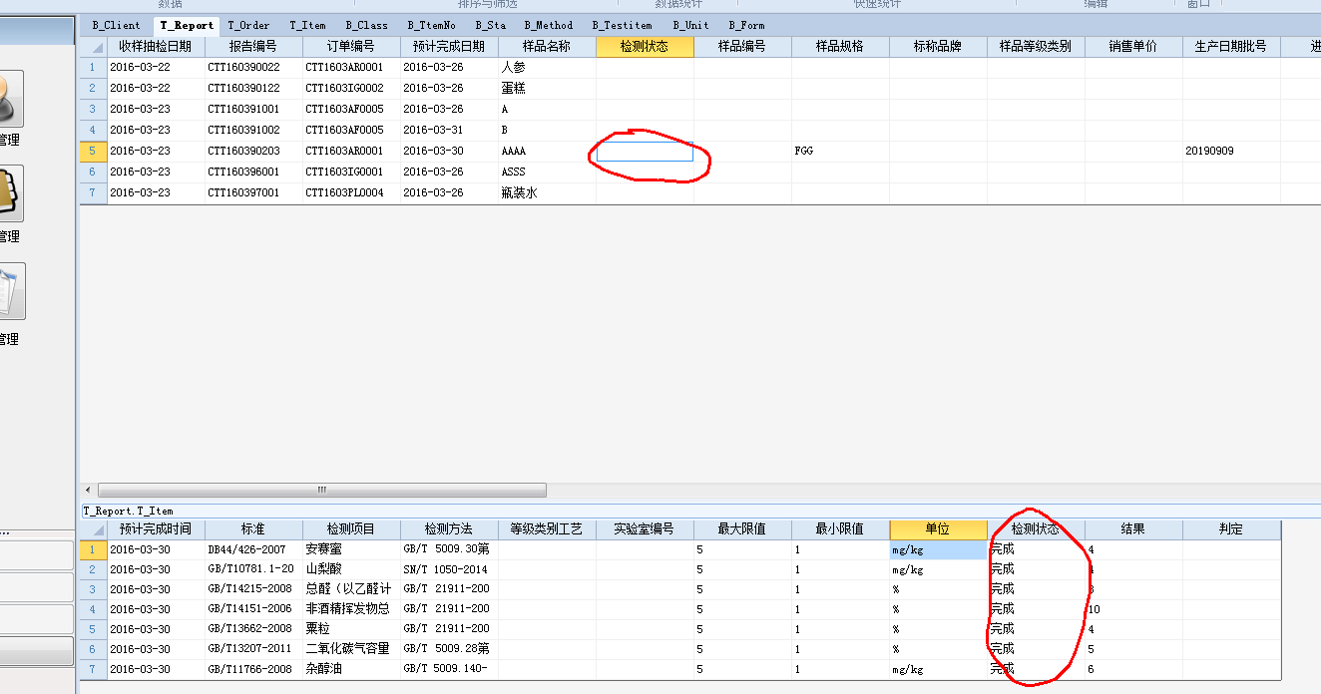Click the 检测状态 column header in top grid
The width and height of the screenshot is (1321, 694).
[645, 47]
